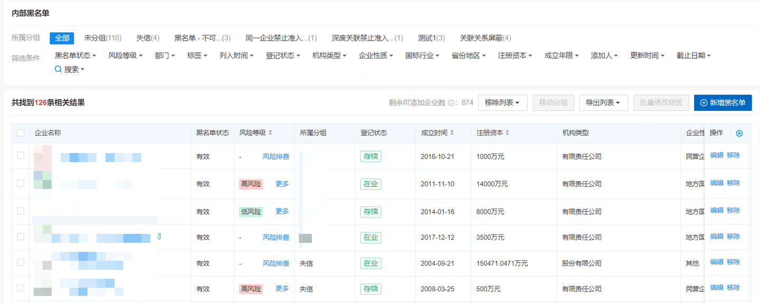760x303 pixels.
Task: Click 更多 in the 2014-01-16 row
Action: tap(282, 211)
